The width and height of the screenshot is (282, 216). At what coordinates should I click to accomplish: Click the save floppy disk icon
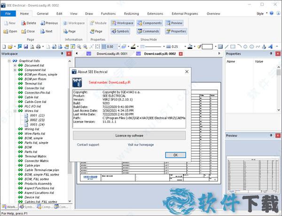coord(26,47)
